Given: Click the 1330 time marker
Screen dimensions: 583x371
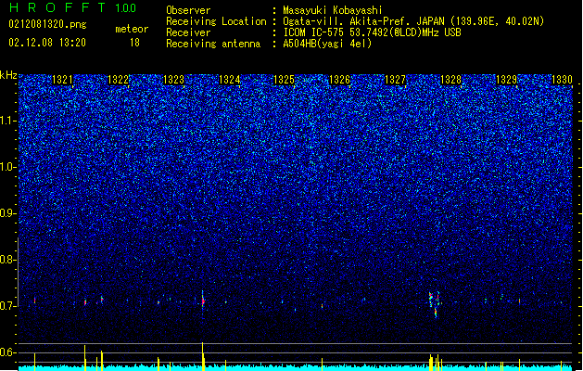Looking at the screenshot, I should (x=562, y=80).
